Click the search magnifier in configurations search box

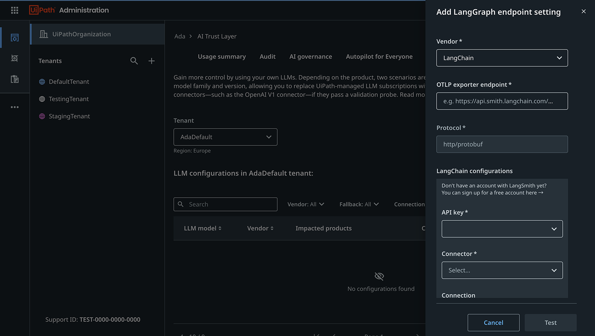(x=181, y=204)
